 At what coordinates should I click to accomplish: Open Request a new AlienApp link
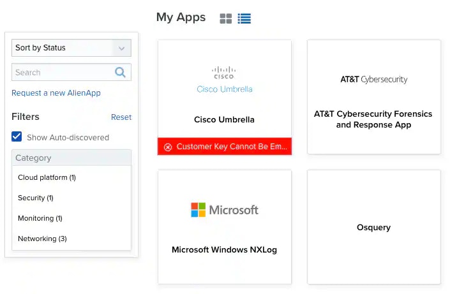pos(56,93)
